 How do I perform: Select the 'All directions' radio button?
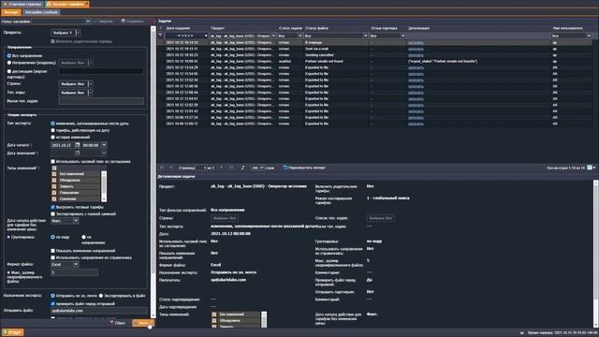[9, 56]
